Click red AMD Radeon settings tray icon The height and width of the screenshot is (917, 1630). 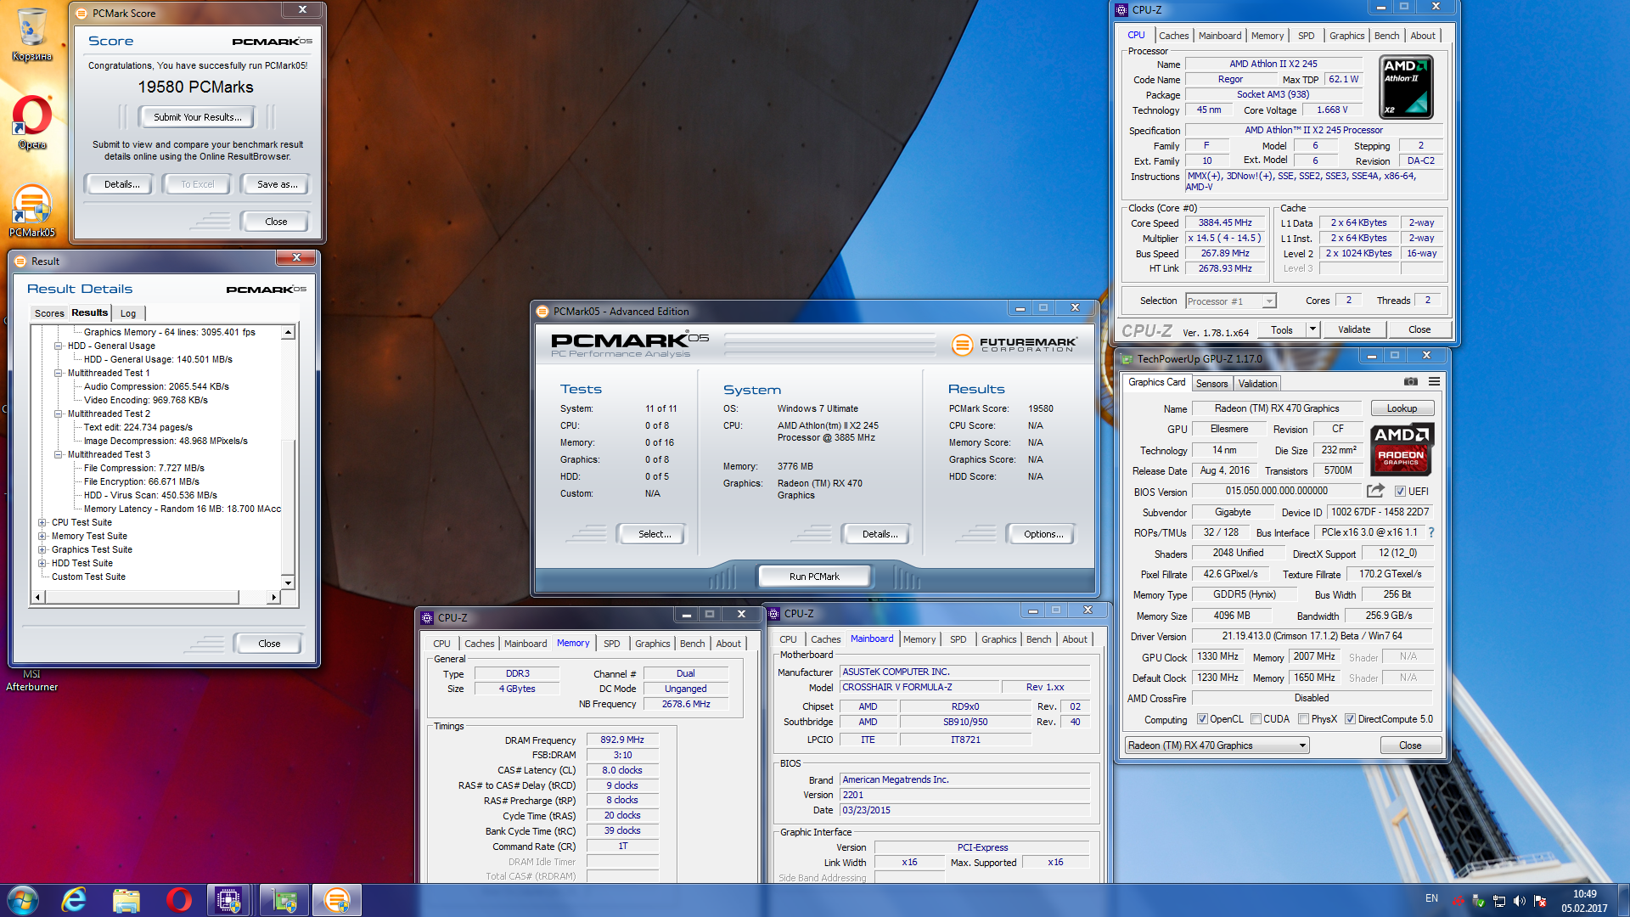click(1459, 900)
